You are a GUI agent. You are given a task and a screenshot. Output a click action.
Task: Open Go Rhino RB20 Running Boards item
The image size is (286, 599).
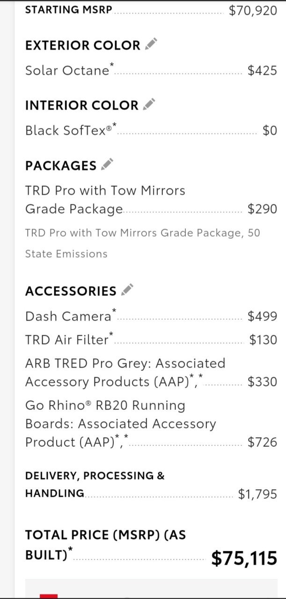(151, 423)
